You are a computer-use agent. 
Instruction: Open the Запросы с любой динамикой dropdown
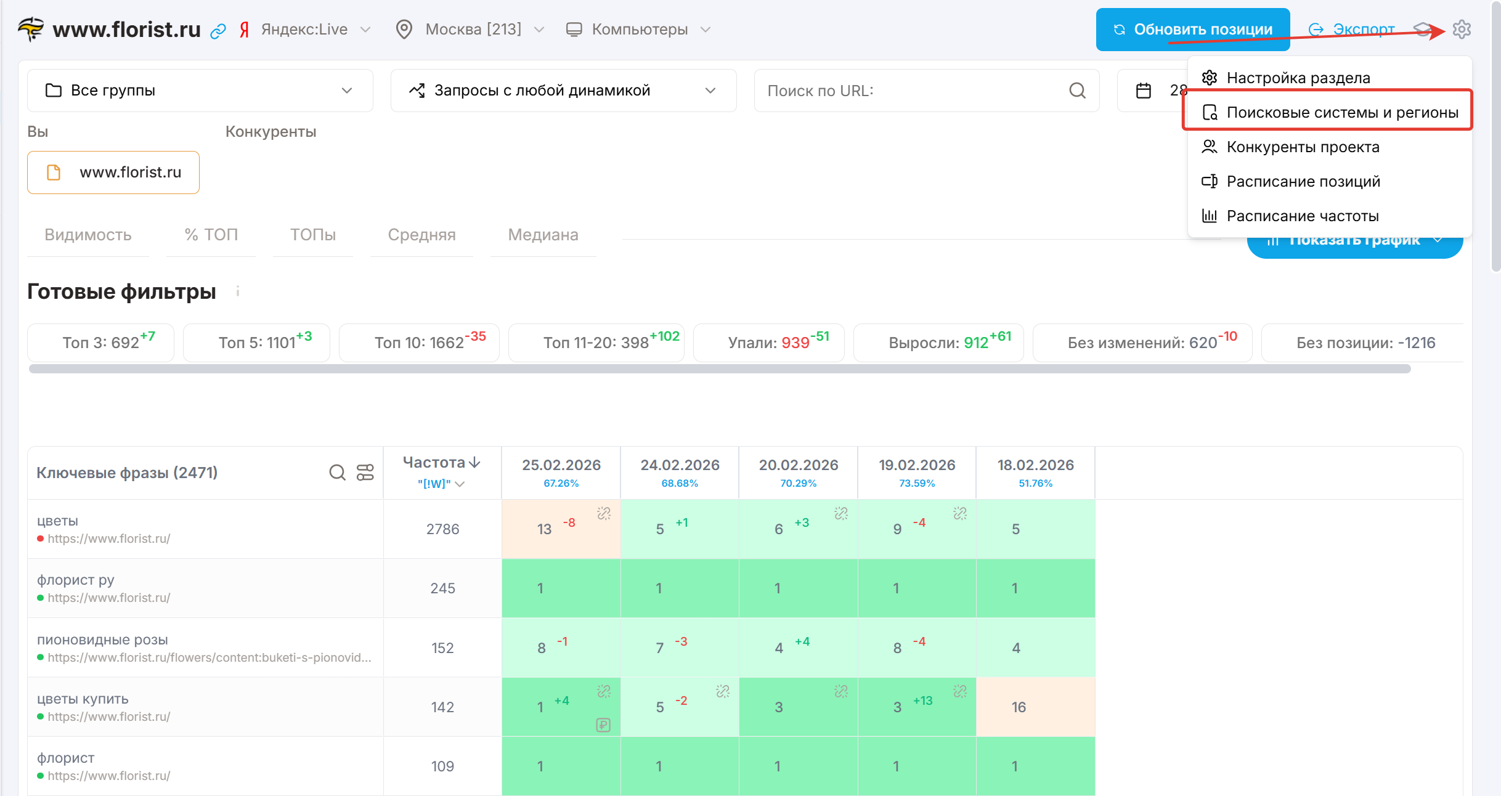pyautogui.click(x=563, y=91)
